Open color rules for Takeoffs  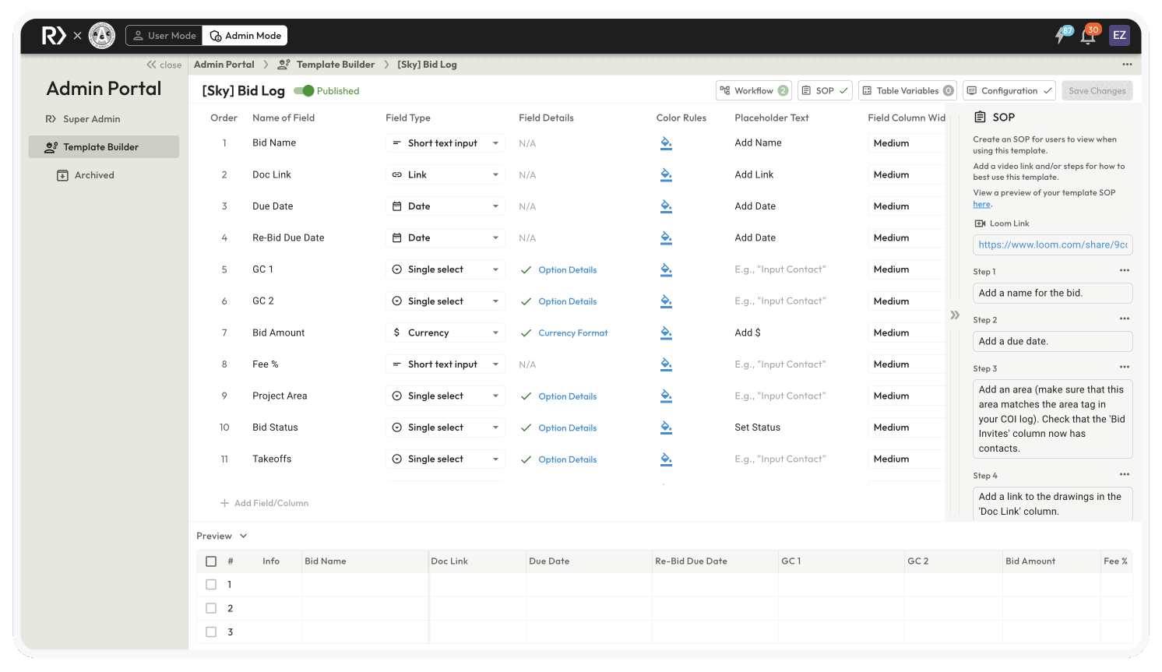666,459
